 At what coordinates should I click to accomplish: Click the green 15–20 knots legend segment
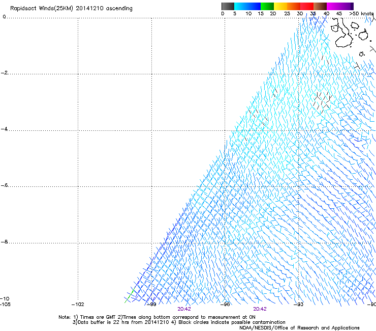pos(267,6)
